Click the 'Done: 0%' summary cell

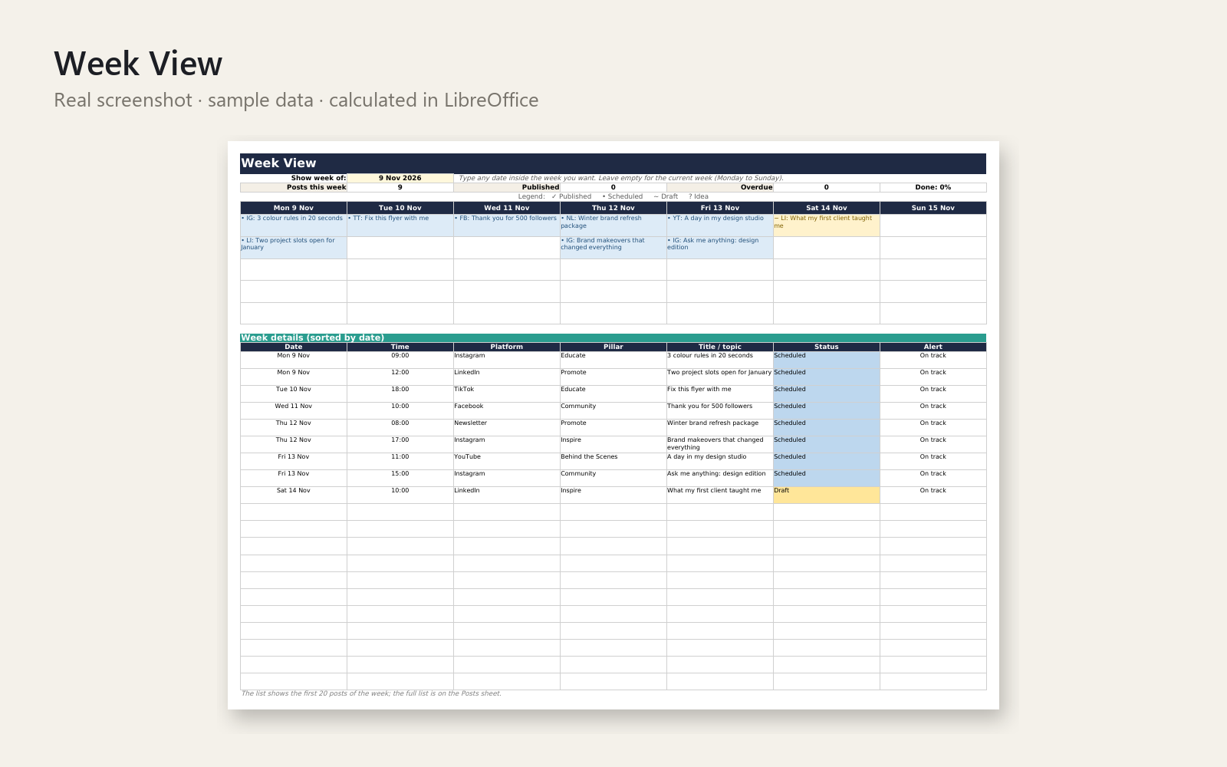tap(933, 187)
